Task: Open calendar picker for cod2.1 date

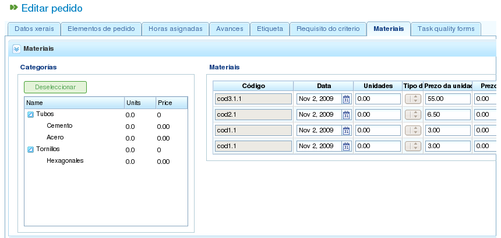Action: [x=346, y=115]
